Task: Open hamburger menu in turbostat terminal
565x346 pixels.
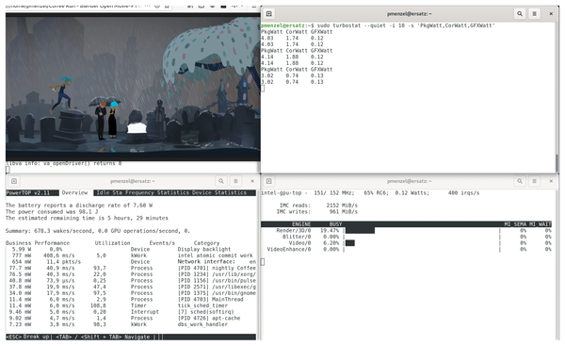Action: click(534, 14)
